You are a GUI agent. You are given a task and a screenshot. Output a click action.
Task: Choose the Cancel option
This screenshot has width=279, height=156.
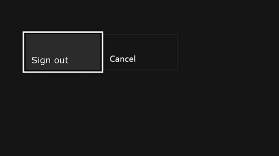point(141,52)
